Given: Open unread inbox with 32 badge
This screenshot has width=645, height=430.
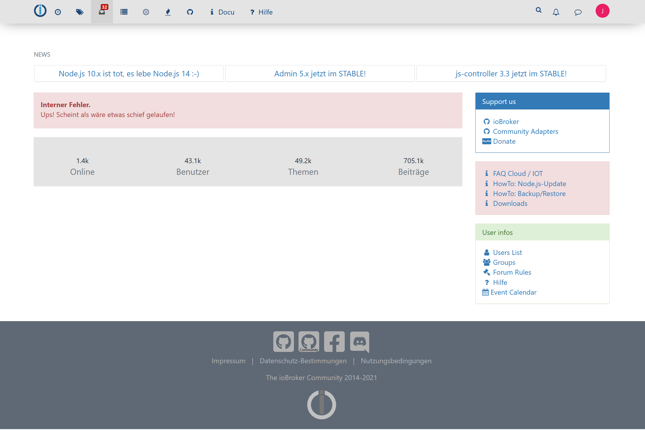Looking at the screenshot, I should (x=102, y=12).
